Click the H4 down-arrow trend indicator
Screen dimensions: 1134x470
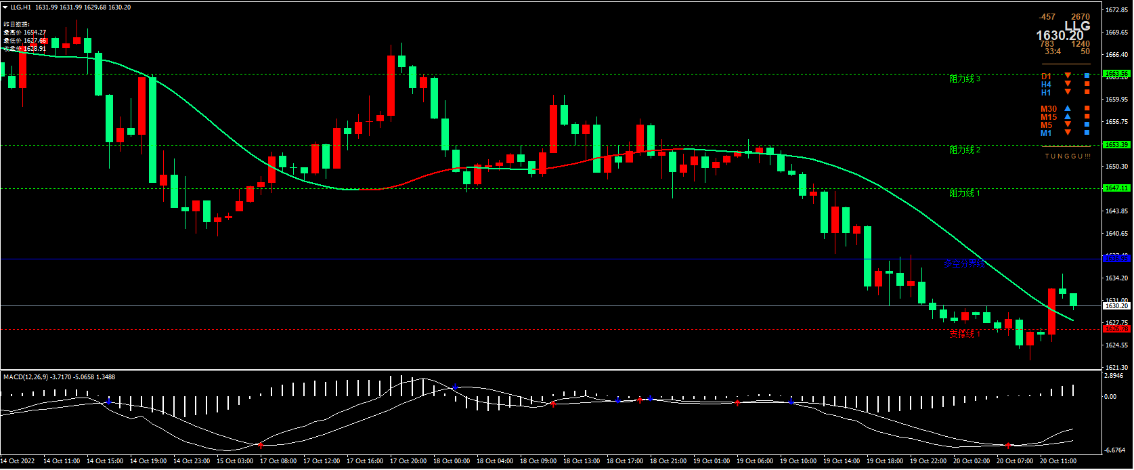(x=1068, y=84)
